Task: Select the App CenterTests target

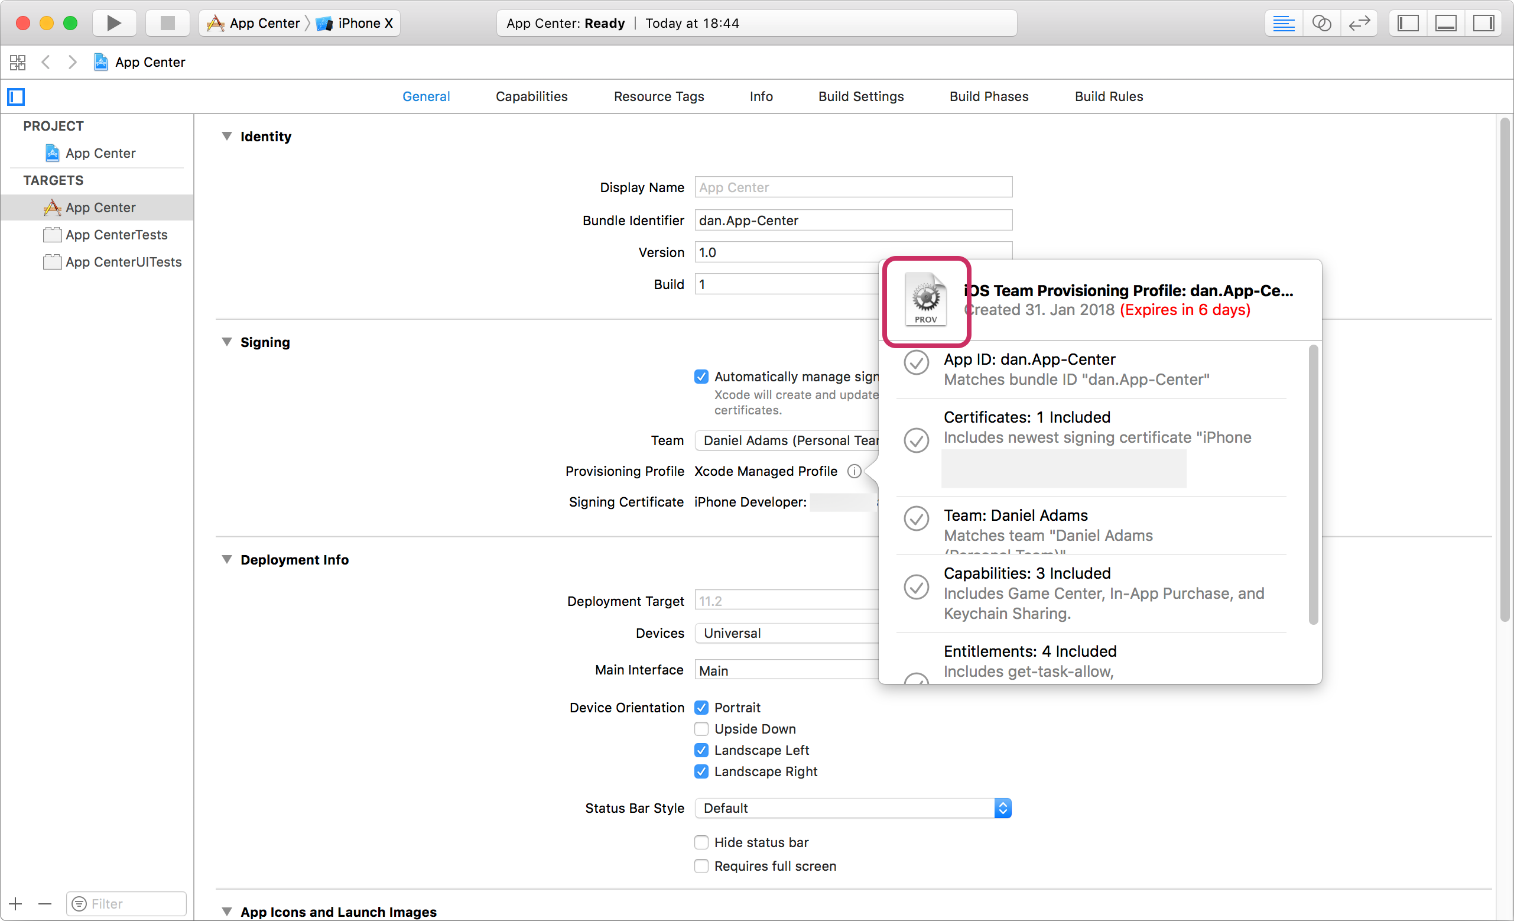Action: 97,235
